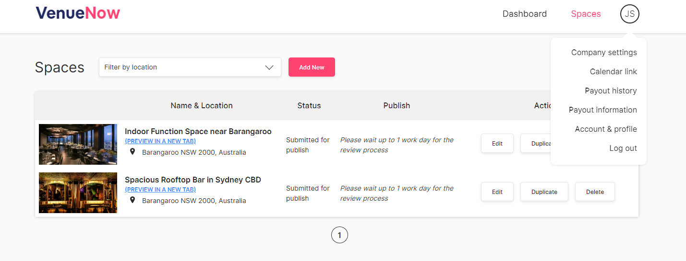
Task: Click Submitted for publish status of Rooftop Bar
Action: (x=308, y=193)
